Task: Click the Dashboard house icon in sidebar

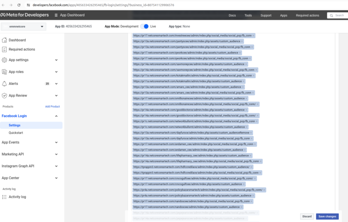Action: pyautogui.click(x=4, y=40)
